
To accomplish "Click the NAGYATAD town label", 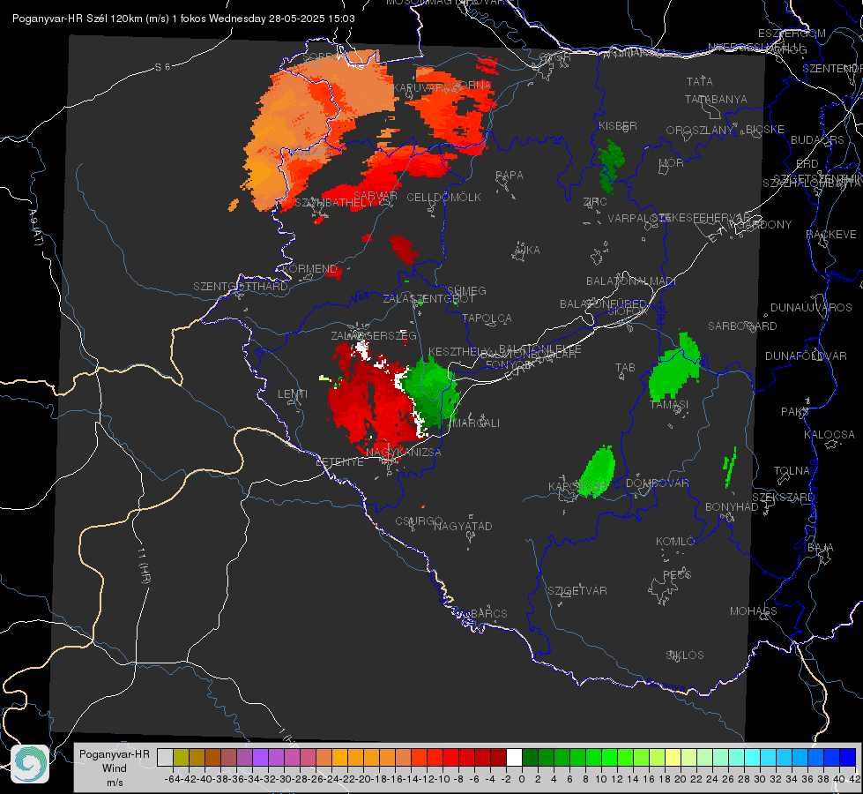I will coord(463,526).
